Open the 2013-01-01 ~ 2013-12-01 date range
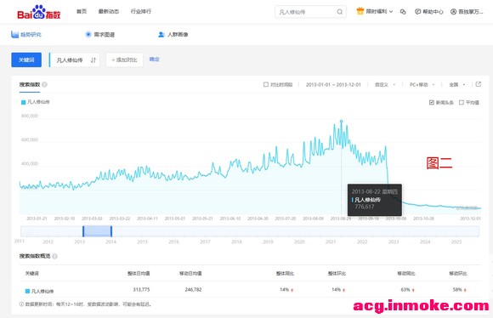The image size is (493, 318). coord(333,85)
